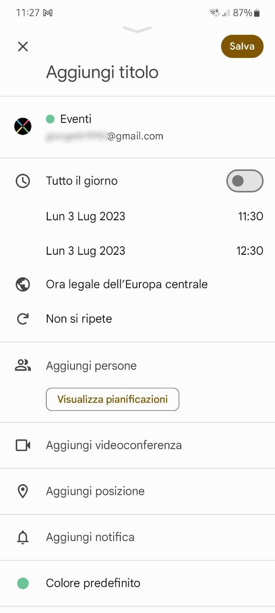
Task: Open Visualizza pianificazioni
Action: 113,399
